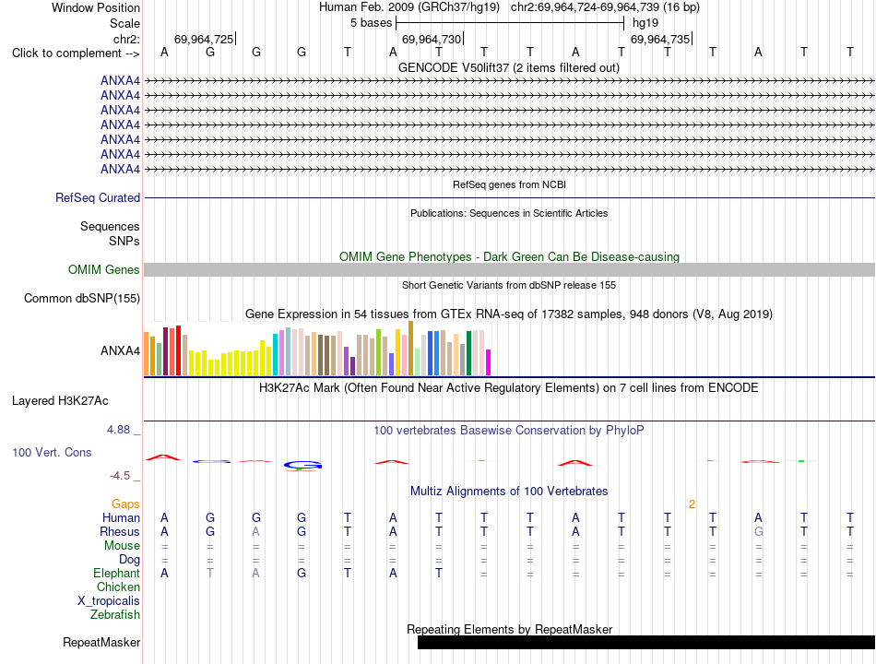Open the OMIM Genes track label
Image resolution: width=876 pixels, height=664 pixels.
[103, 269]
